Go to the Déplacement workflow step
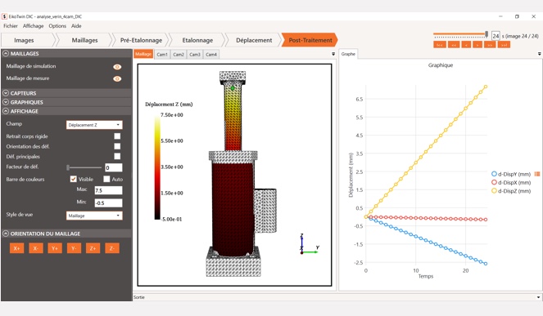This screenshot has height=316, width=543. click(254, 40)
